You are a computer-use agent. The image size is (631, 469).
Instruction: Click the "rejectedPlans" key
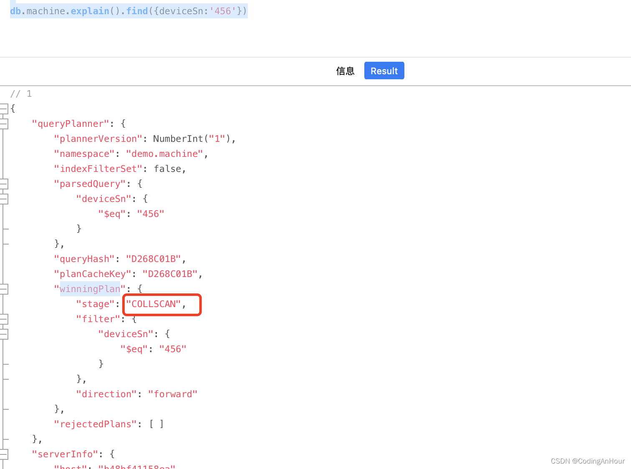pos(96,424)
